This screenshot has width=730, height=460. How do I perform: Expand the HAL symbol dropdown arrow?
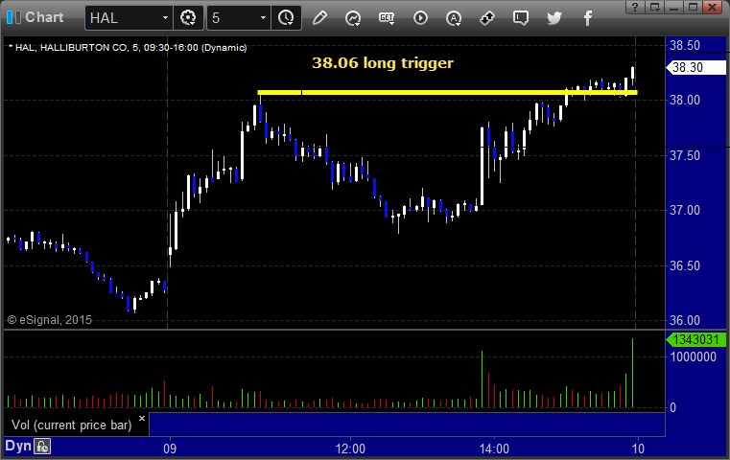tap(165, 18)
